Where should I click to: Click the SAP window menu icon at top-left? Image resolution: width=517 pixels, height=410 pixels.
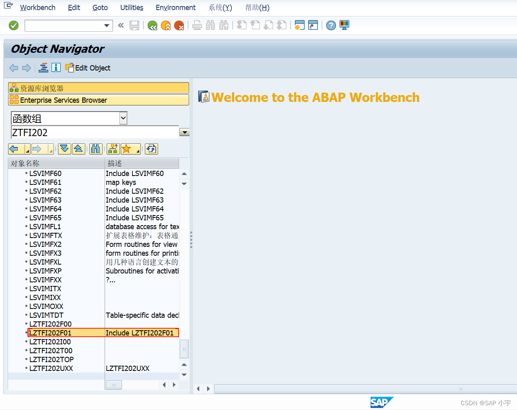click(x=8, y=6)
